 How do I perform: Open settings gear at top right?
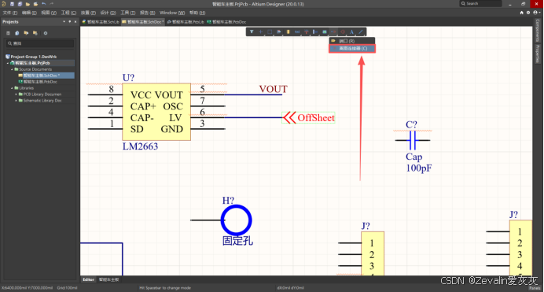[x=528, y=13]
